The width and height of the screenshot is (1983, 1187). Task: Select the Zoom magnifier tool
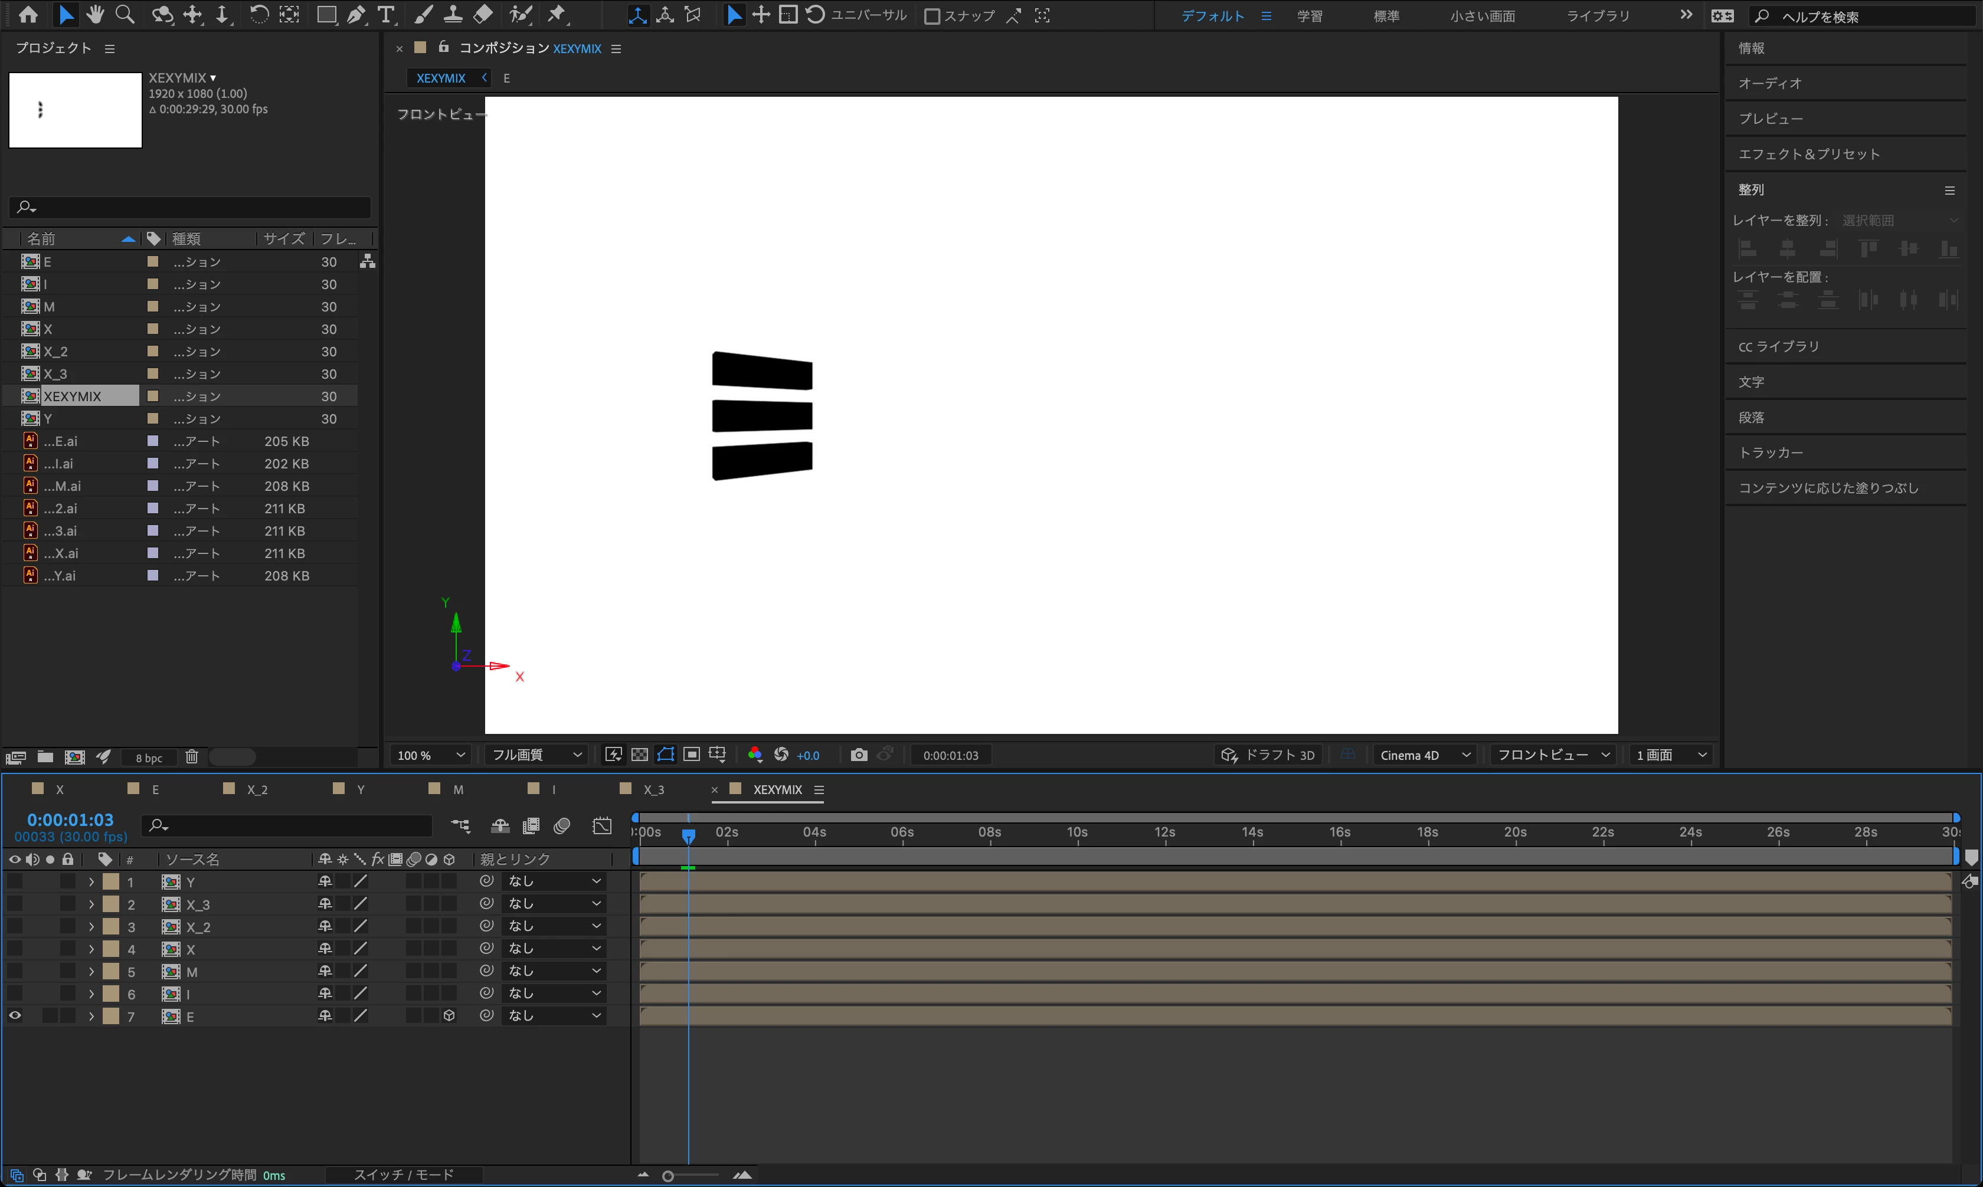[125, 14]
